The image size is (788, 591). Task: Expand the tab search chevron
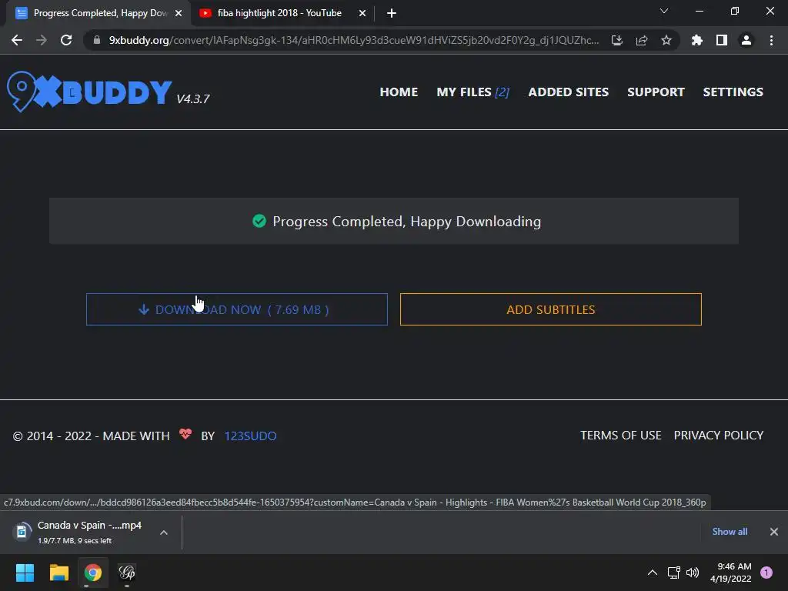(664, 11)
